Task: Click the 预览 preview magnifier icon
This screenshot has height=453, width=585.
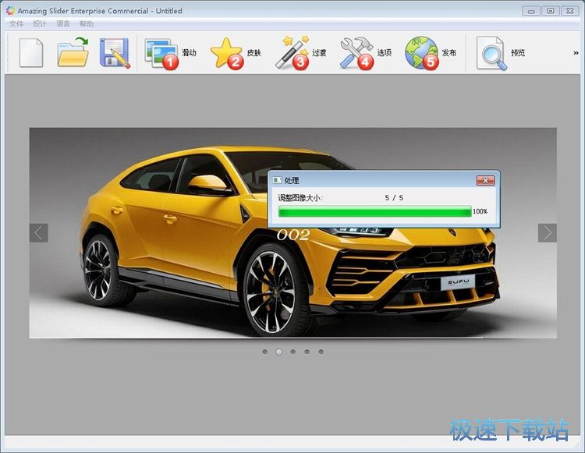Action: tap(491, 53)
